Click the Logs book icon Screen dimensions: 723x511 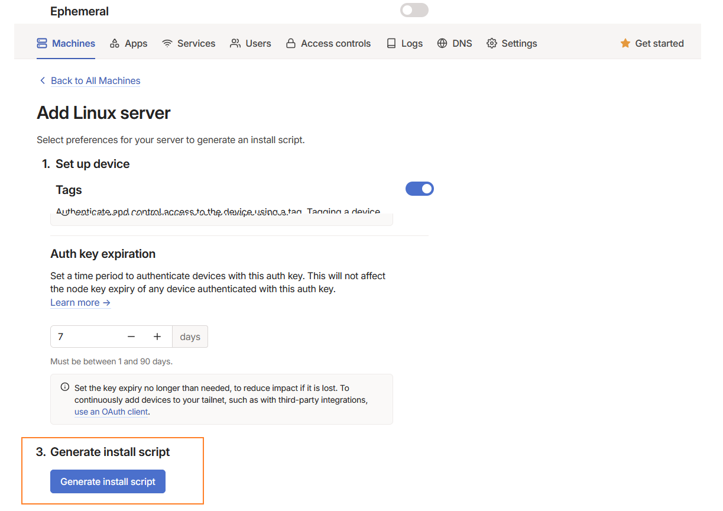coord(391,43)
